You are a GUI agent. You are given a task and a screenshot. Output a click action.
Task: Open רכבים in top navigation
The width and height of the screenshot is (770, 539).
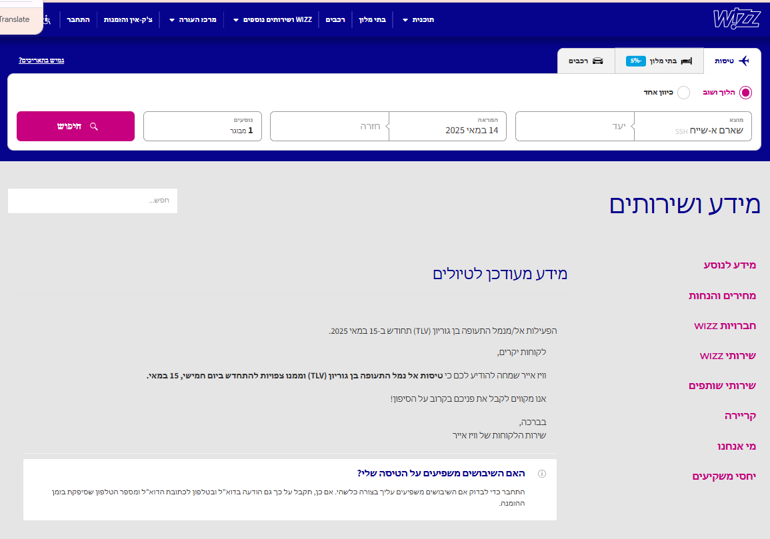[x=335, y=19]
